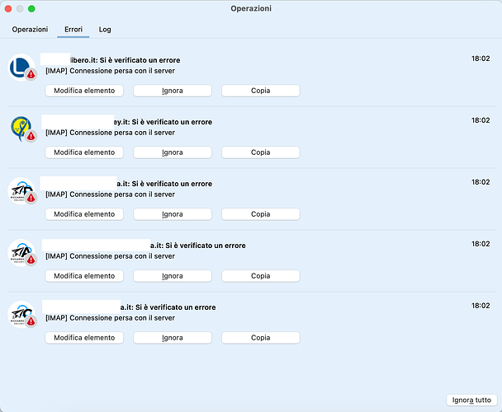The image size is (502, 412).
Task: Click the Operazioni window title
Action: pos(251,8)
